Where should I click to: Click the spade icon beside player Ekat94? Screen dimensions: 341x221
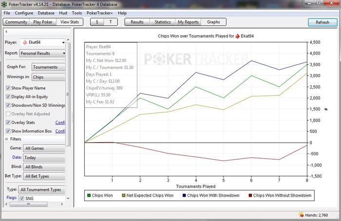coord(24,42)
